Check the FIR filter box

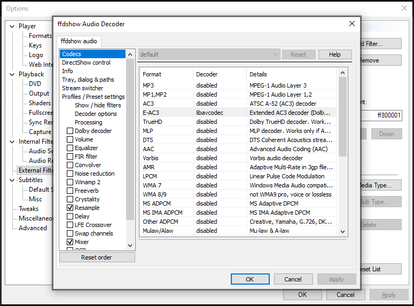pyautogui.click(x=70, y=156)
